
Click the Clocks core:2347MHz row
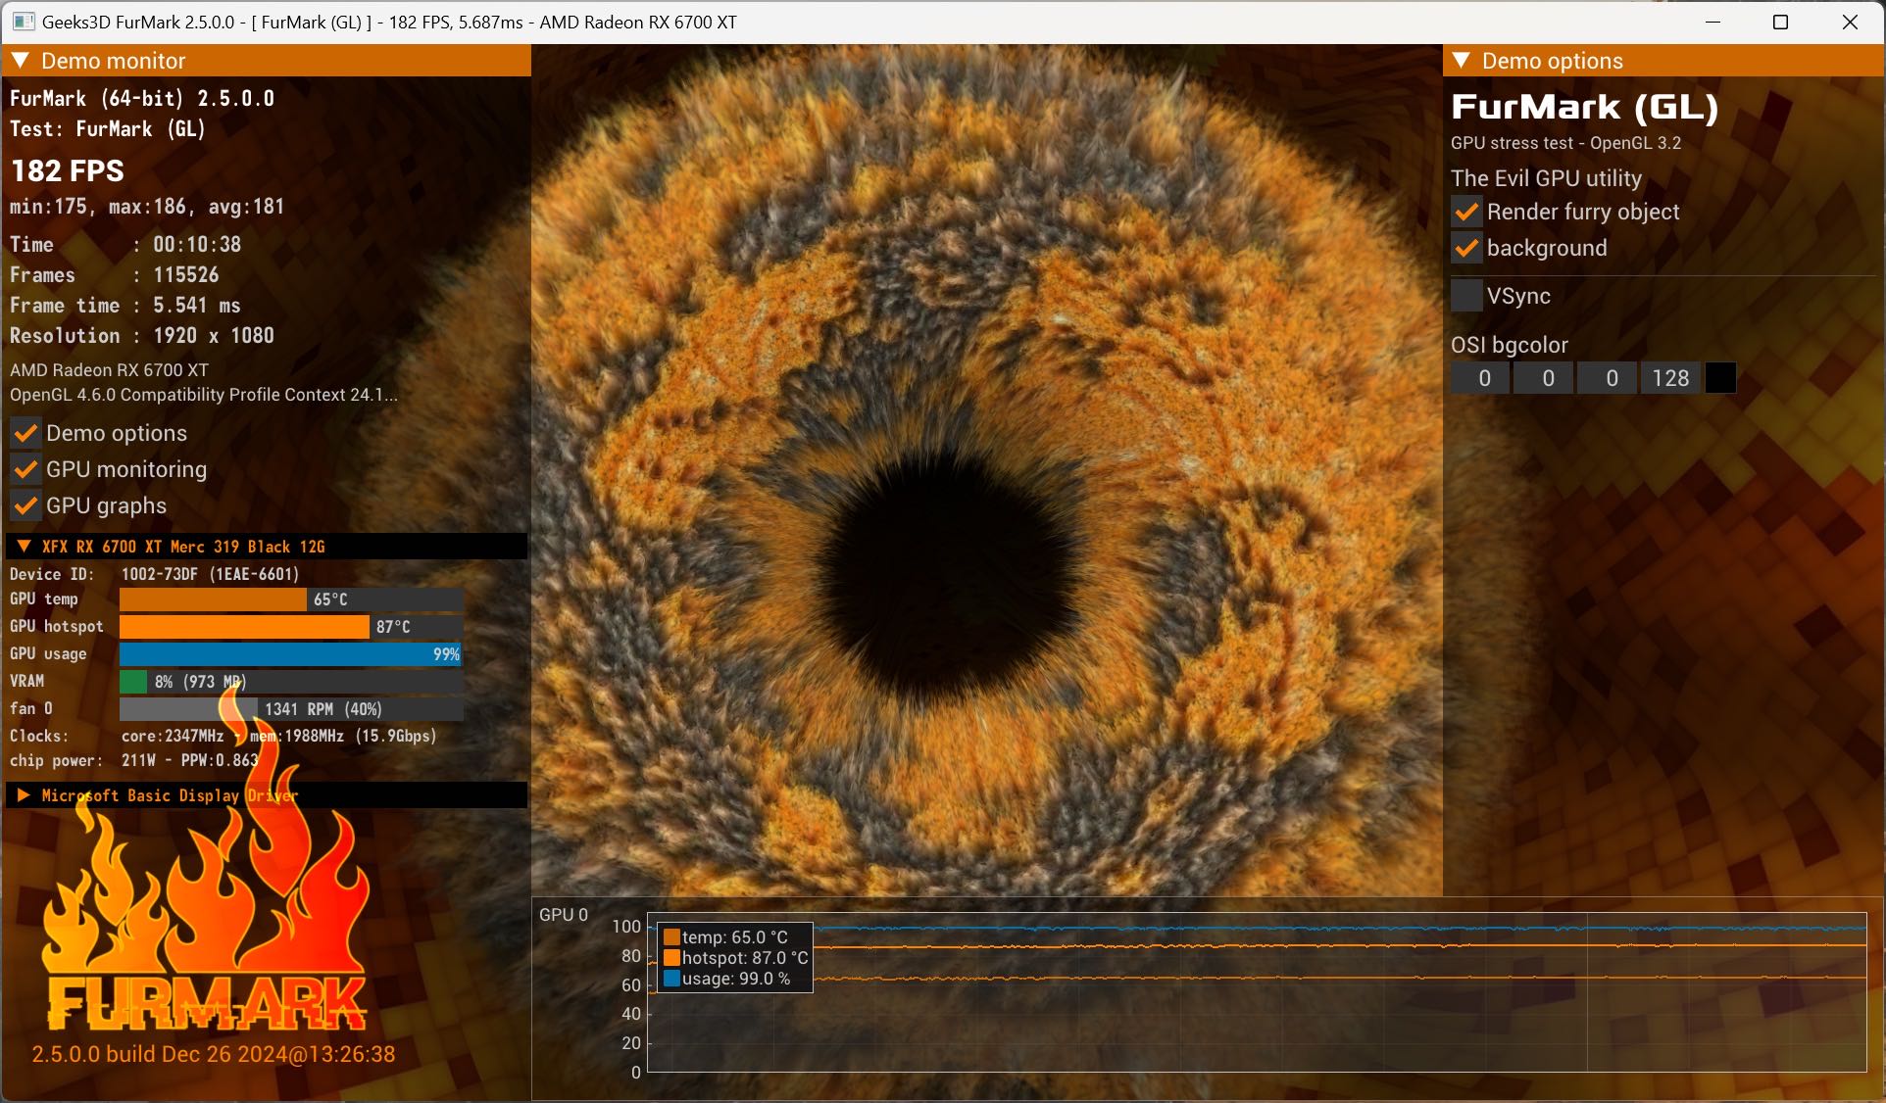[223, 736]
